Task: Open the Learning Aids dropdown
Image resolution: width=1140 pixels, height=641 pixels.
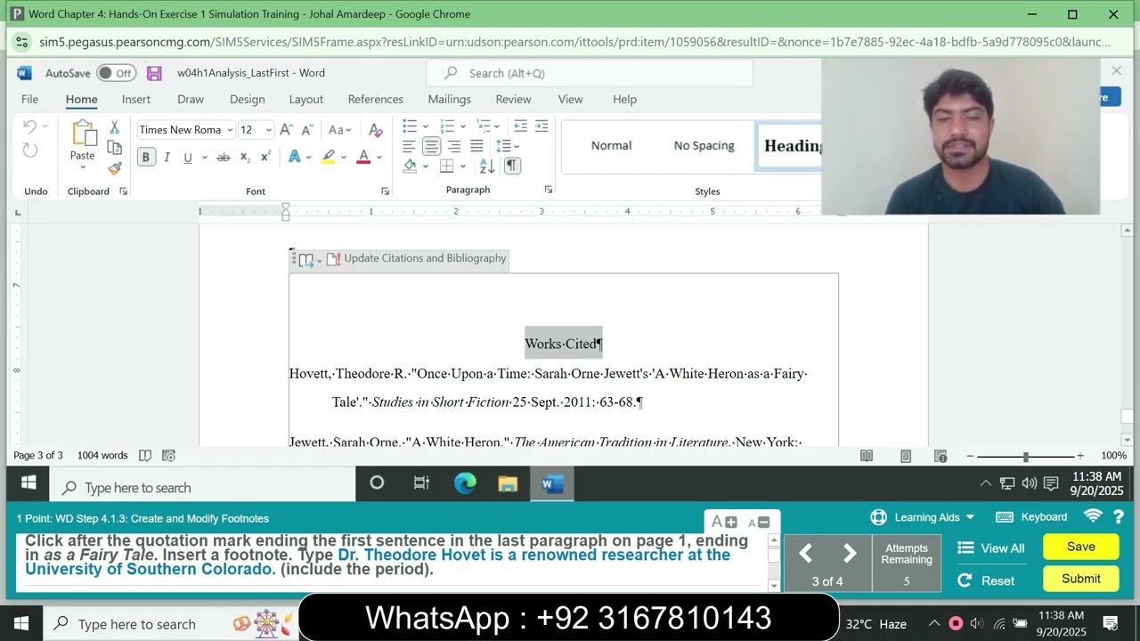Action: (923, 517)
